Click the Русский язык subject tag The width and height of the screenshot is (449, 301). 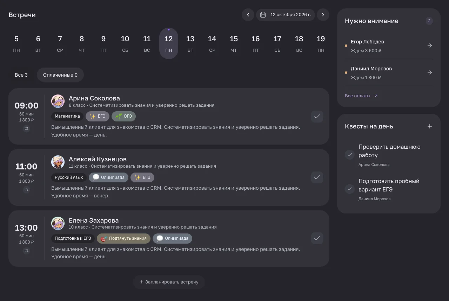click(x=69, y=177)
